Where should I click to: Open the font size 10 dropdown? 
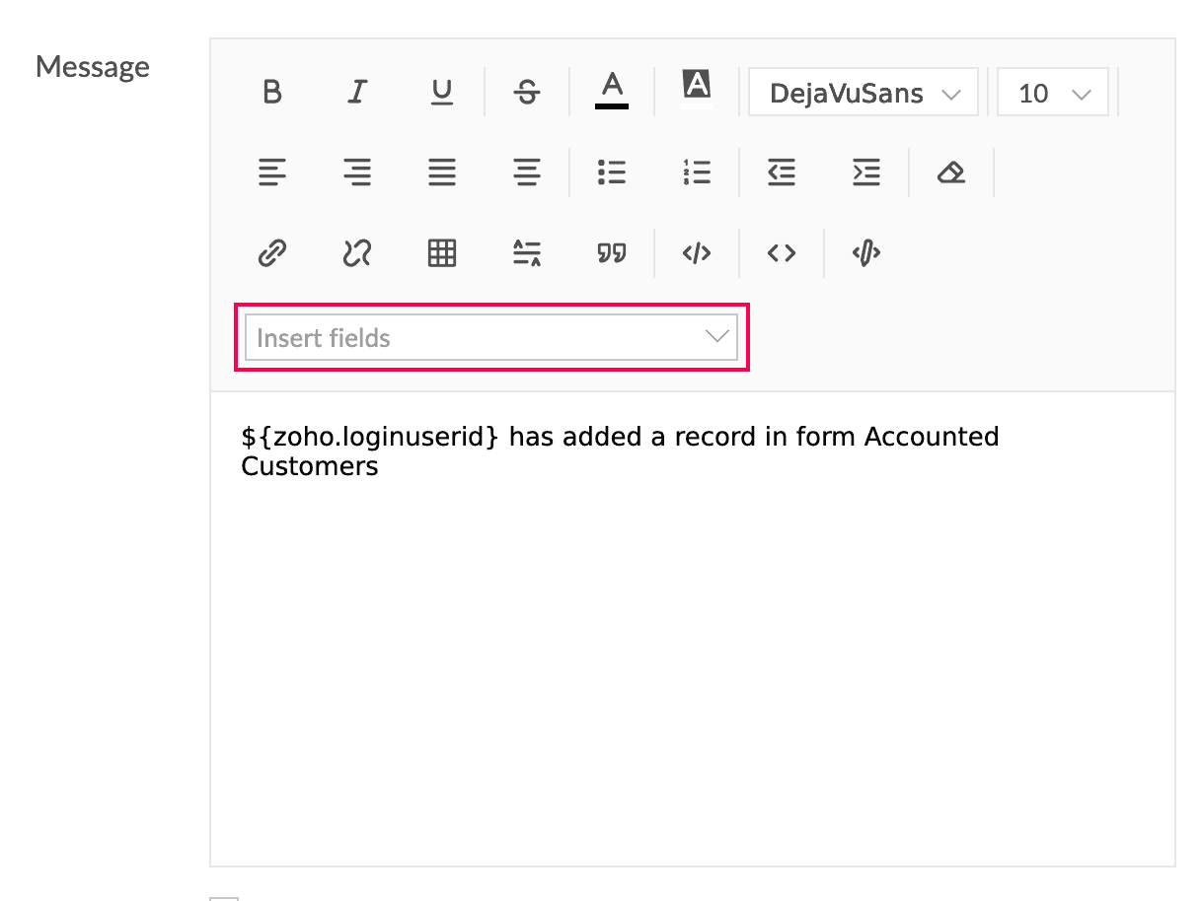click(1053, 93)
